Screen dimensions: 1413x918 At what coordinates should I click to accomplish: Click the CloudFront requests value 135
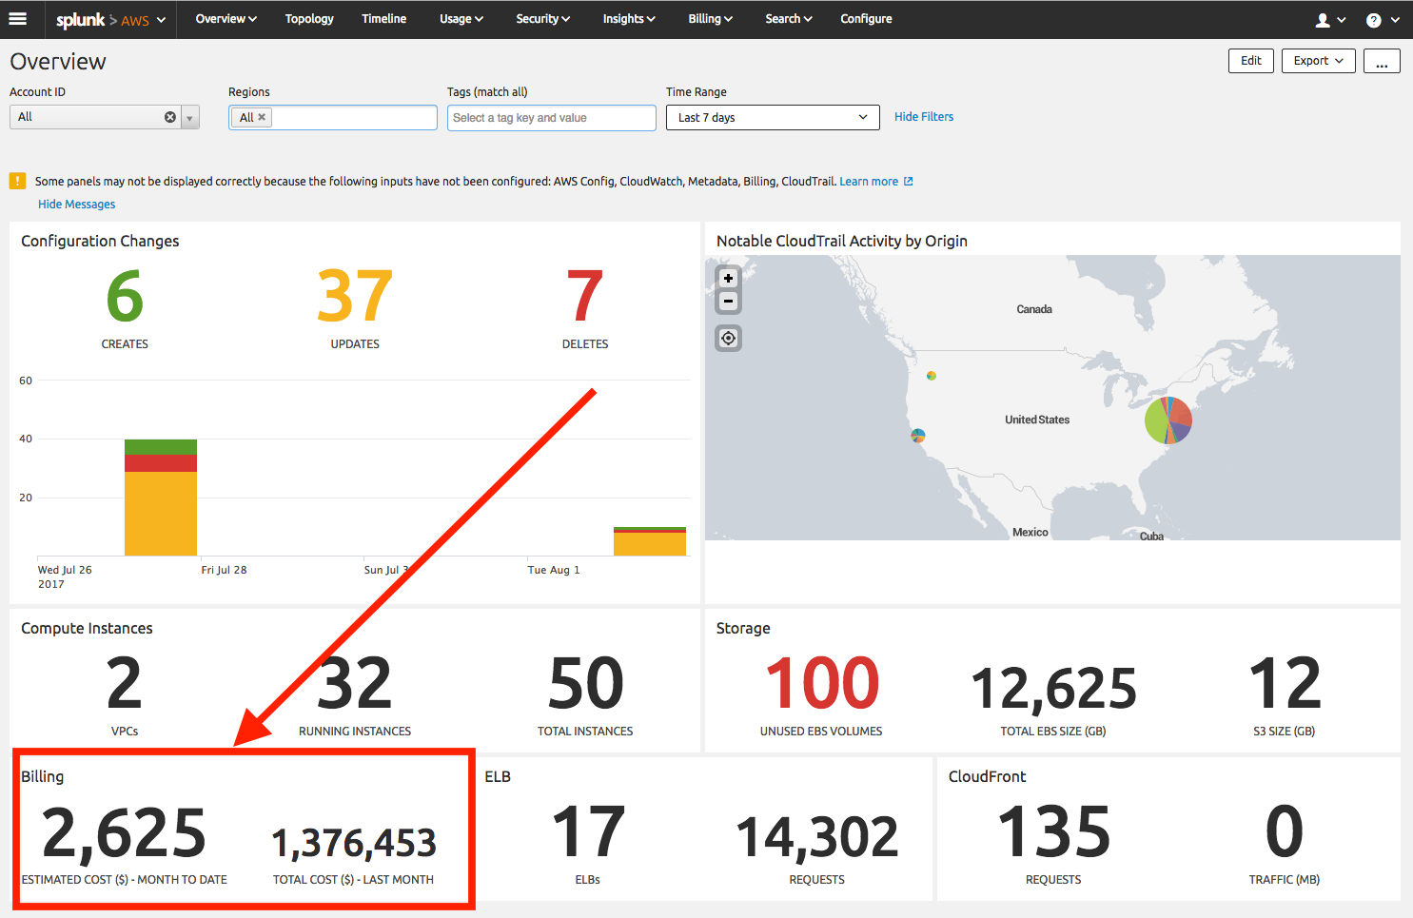pyautogui.click(x=1053, y=832)
